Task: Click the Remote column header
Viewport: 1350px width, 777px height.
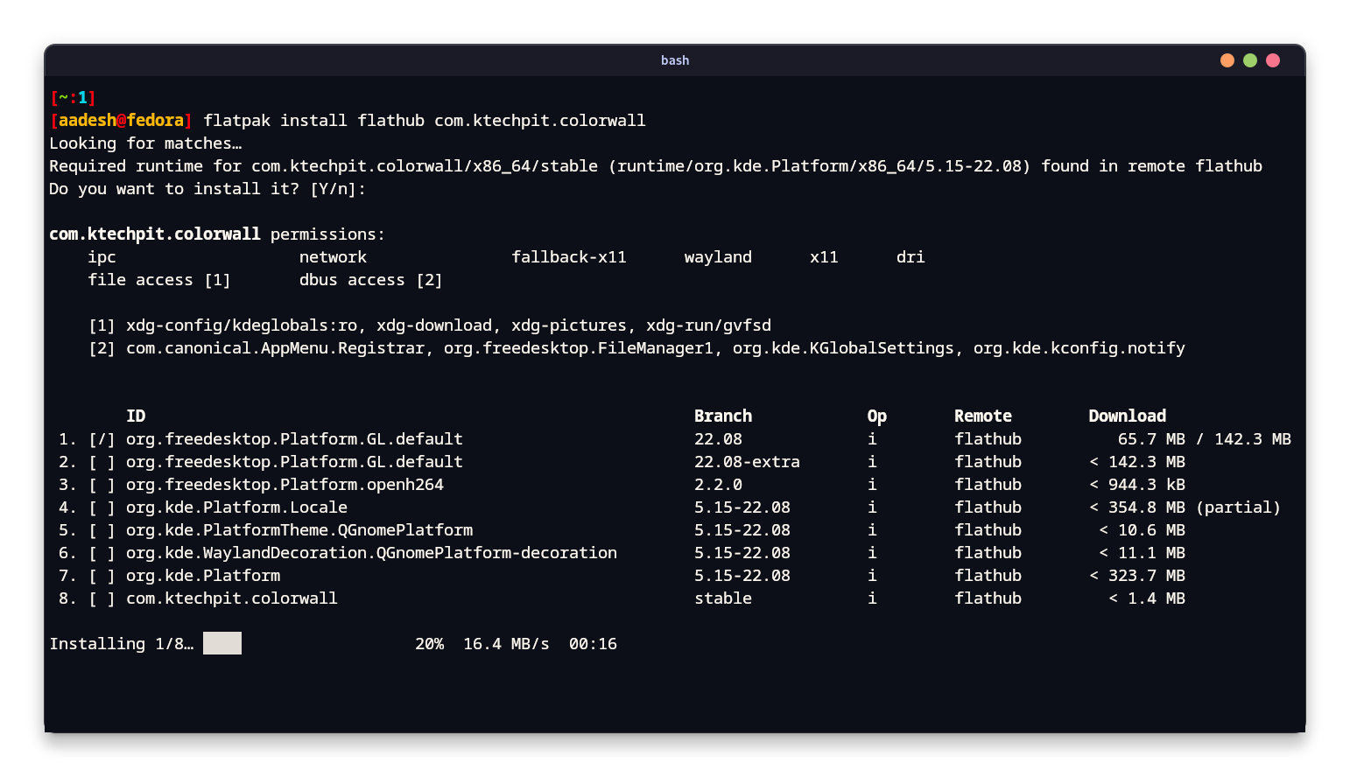Action: click(x=982, y=416)
